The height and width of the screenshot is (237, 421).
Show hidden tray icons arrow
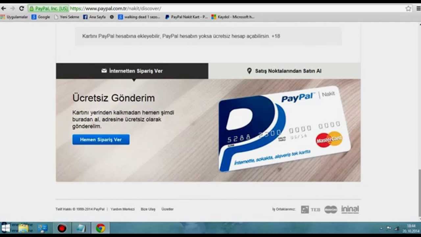(x=381, y=228)
